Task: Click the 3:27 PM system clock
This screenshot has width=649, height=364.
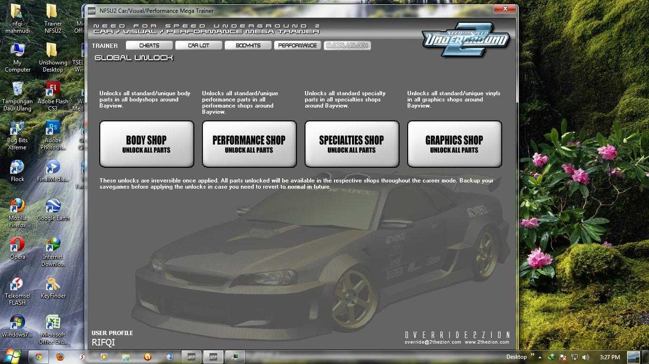Action: [x=610, y=357]
